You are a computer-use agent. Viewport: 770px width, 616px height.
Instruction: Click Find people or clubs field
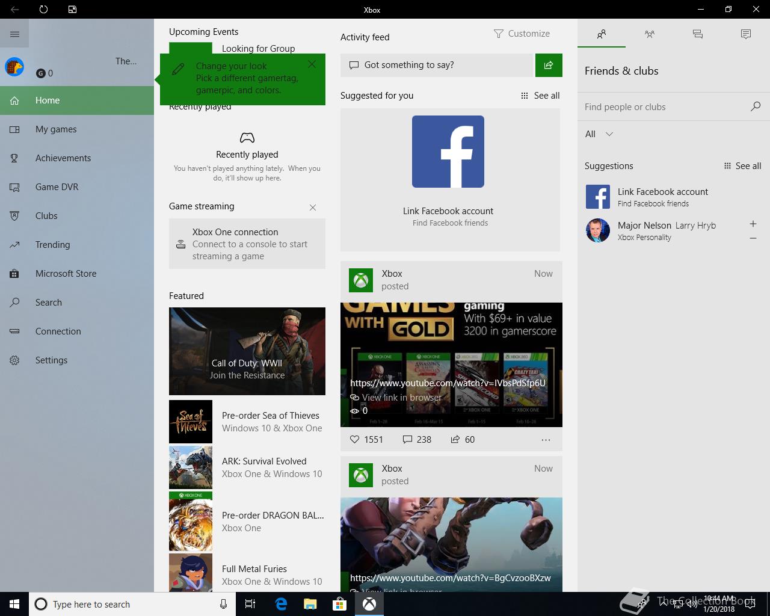(x=665, y=107)
